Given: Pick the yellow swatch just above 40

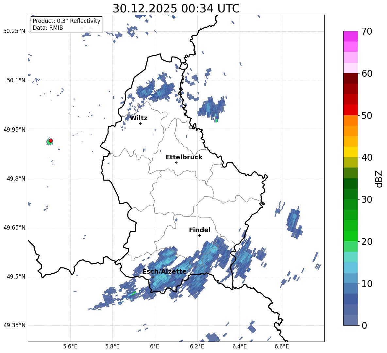Looking at the screenshot, I should 351,152.
